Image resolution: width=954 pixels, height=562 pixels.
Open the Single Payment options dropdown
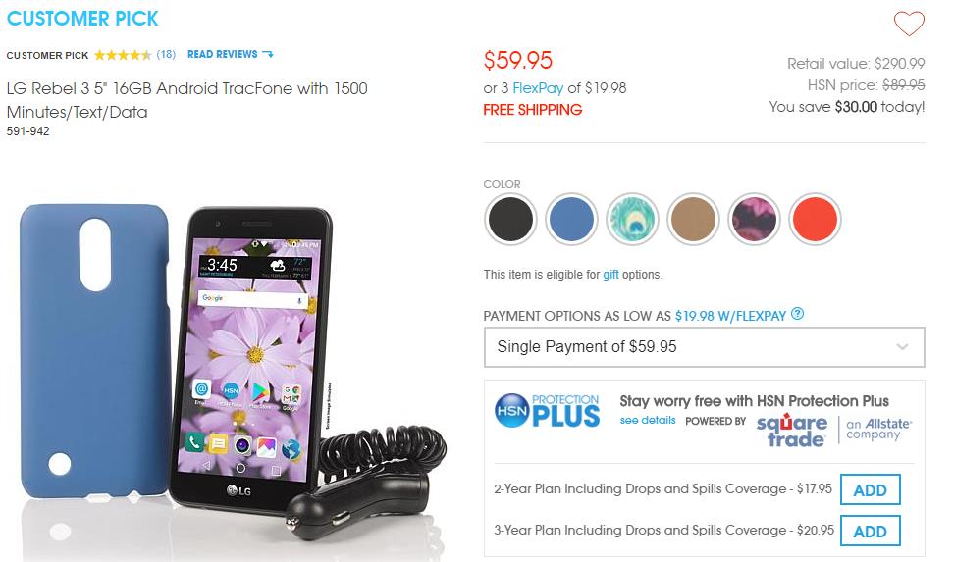(x=704, y=346)
